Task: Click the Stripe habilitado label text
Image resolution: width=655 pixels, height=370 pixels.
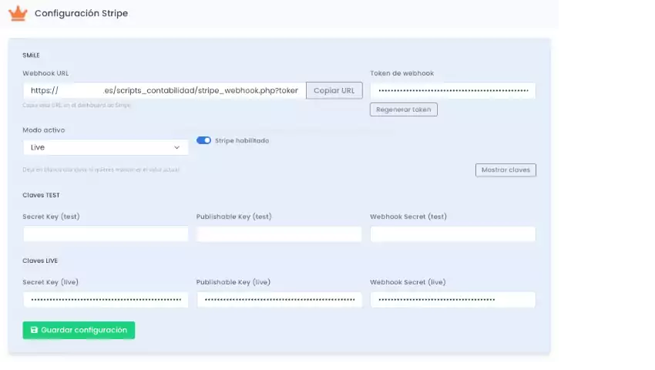Action: (x=242, y=141)
